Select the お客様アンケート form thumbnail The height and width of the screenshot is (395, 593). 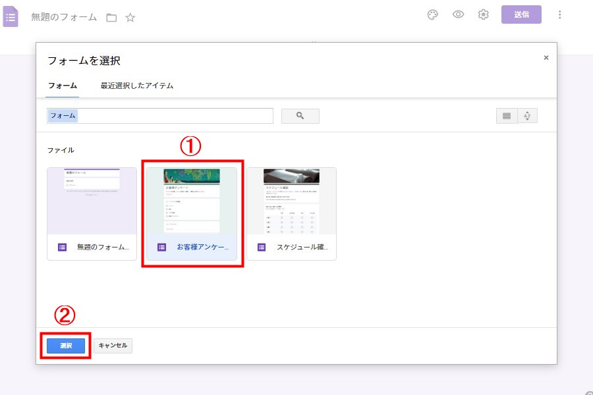(x=192, y=213)
